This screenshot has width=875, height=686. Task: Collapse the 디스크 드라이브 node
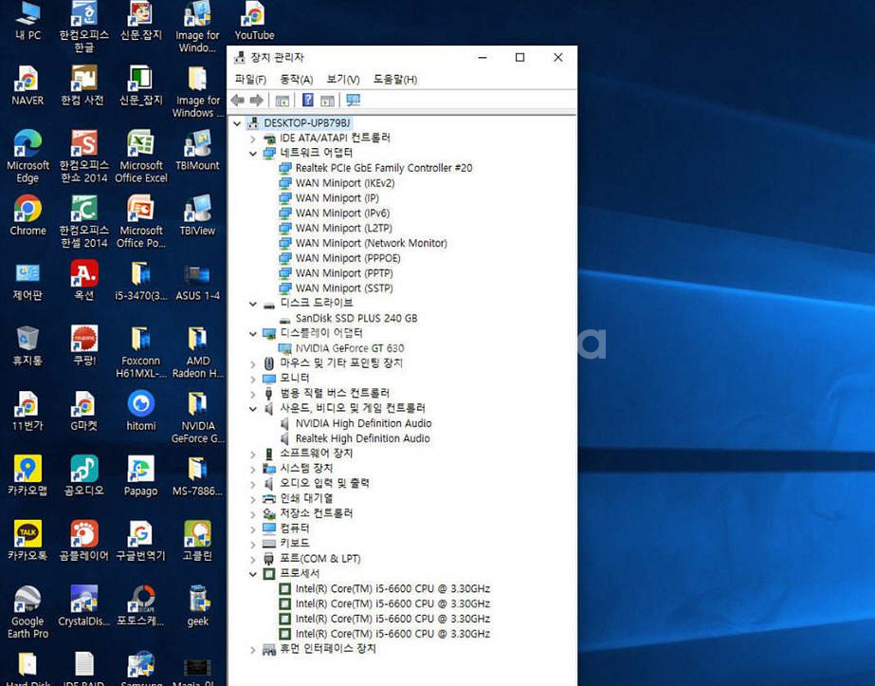pos(253,304)
